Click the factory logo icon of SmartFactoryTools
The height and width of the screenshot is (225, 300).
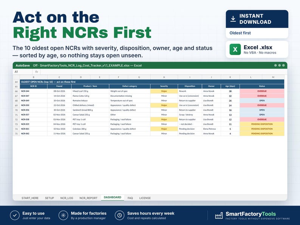click(x=219, y=215)
